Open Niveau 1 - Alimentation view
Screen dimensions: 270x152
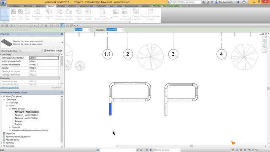click(x=26, y=115)
